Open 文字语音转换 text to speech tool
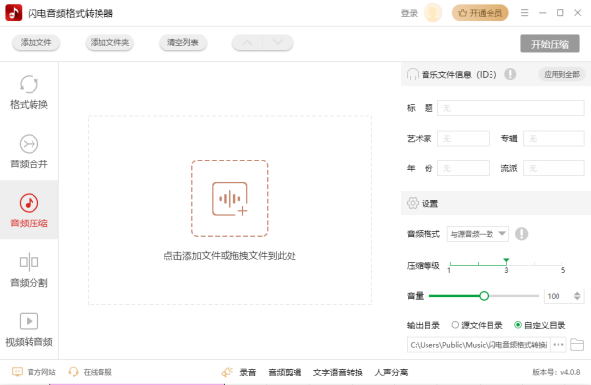This screenshot has height=385, width=591. pyautogui.click(x=338, y=372)
